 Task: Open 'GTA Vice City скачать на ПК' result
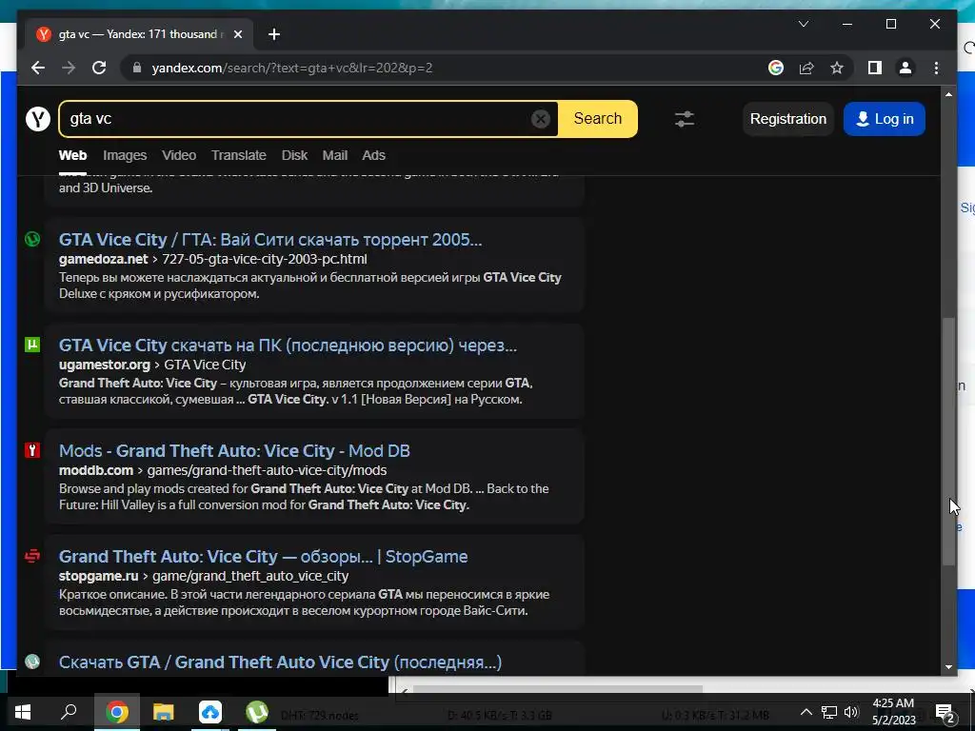pyautogui.click(x=288, y=345)
